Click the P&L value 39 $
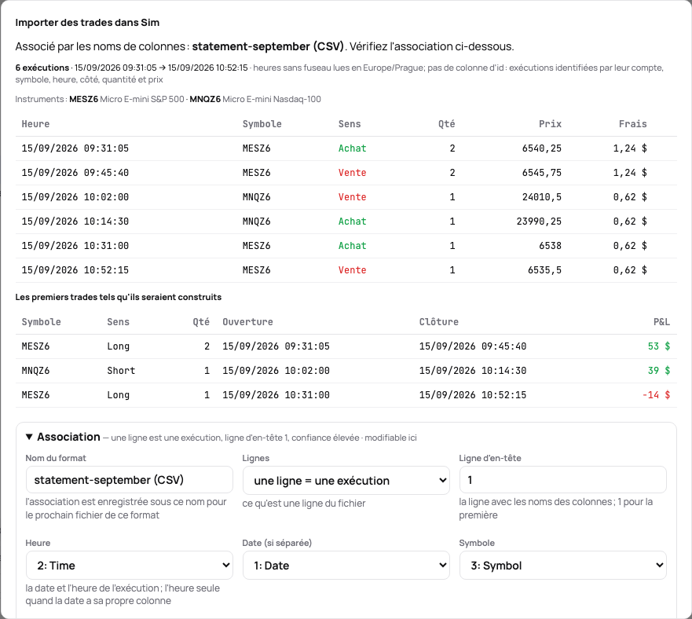Screen dimensions: 692x619 click(659, 371)
